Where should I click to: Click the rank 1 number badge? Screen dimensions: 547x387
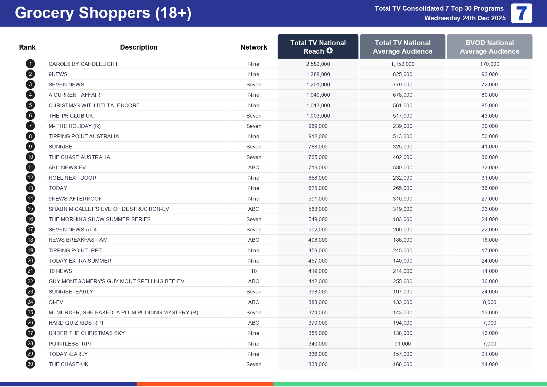click(30, 64)
